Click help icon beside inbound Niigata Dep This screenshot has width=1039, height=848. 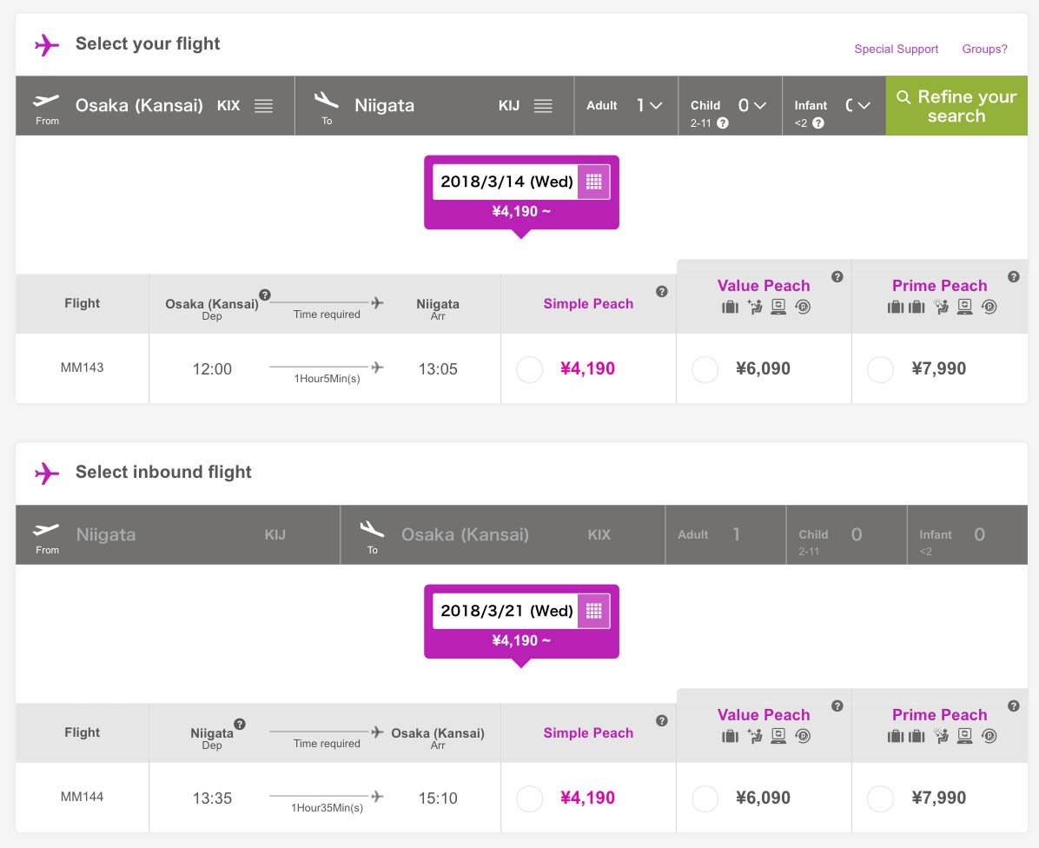240,724
